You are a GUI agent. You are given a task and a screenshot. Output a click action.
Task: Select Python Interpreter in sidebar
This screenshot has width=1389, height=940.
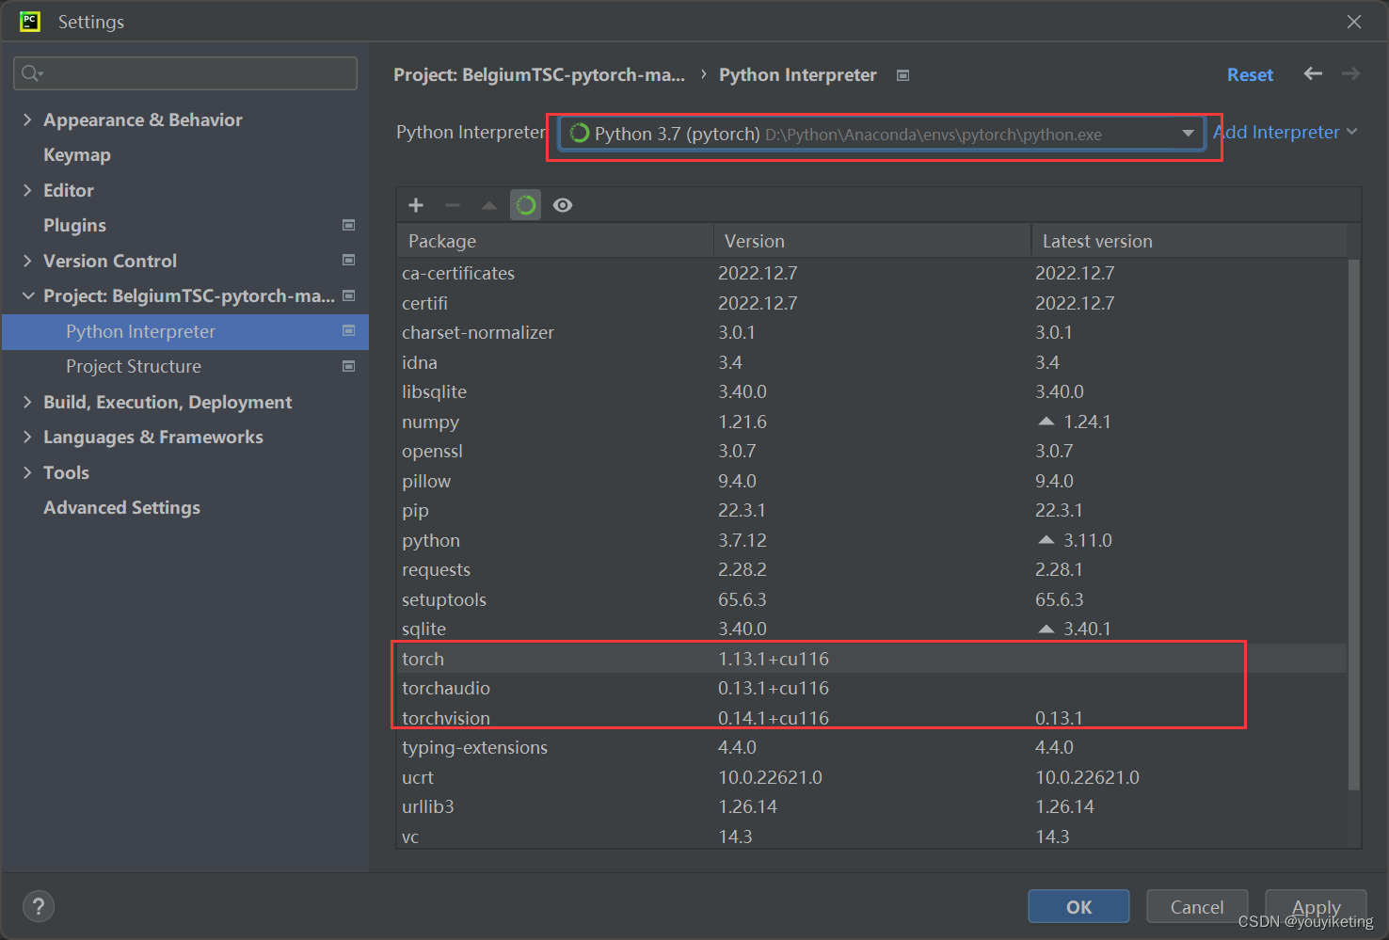pyautogui.click(x=185, y=331)
